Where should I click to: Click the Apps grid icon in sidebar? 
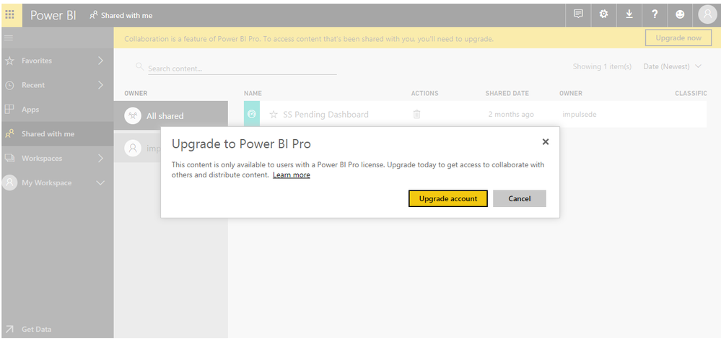tap(9, 110)
